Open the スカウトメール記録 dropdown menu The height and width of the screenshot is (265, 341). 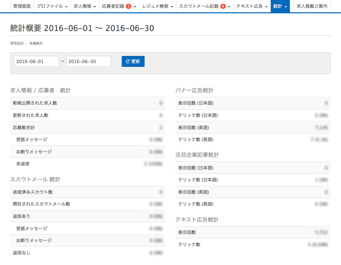click(x=205, y=6)
